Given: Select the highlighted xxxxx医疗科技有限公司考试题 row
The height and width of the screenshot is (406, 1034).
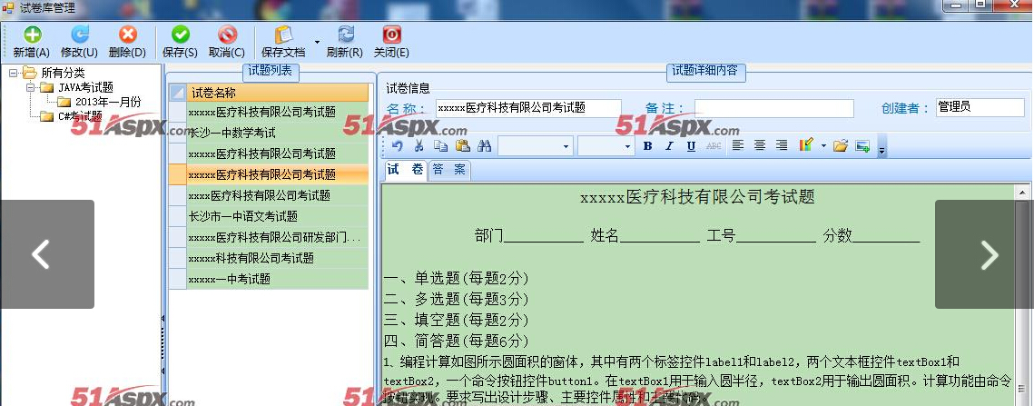Looking at the screenshot, I should pos(278,174).
